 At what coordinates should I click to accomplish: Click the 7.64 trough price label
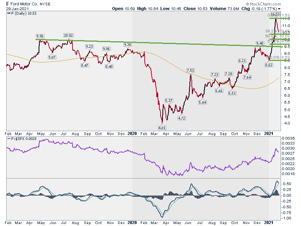247,77
